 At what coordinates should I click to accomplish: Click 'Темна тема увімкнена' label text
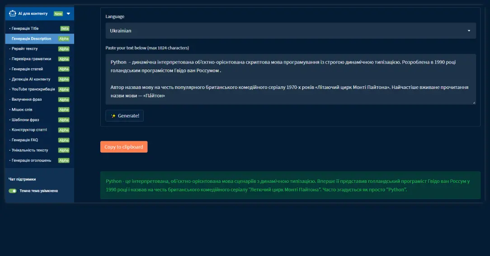(39, 191)
